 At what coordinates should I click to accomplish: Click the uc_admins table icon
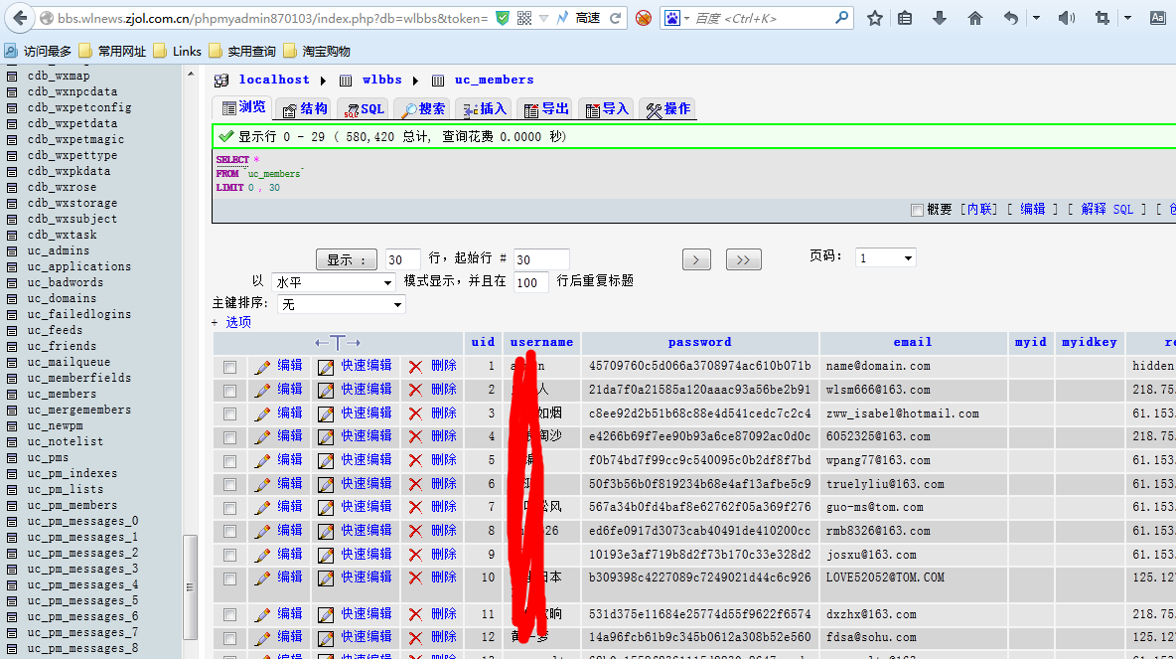[12, 250]
